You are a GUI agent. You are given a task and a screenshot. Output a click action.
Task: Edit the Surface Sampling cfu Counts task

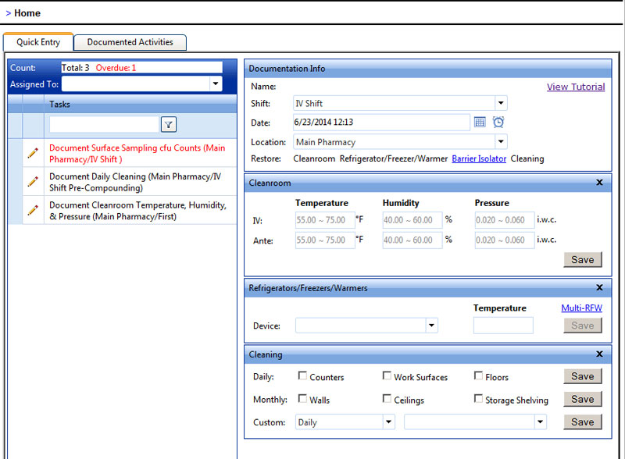click(32, 154)
